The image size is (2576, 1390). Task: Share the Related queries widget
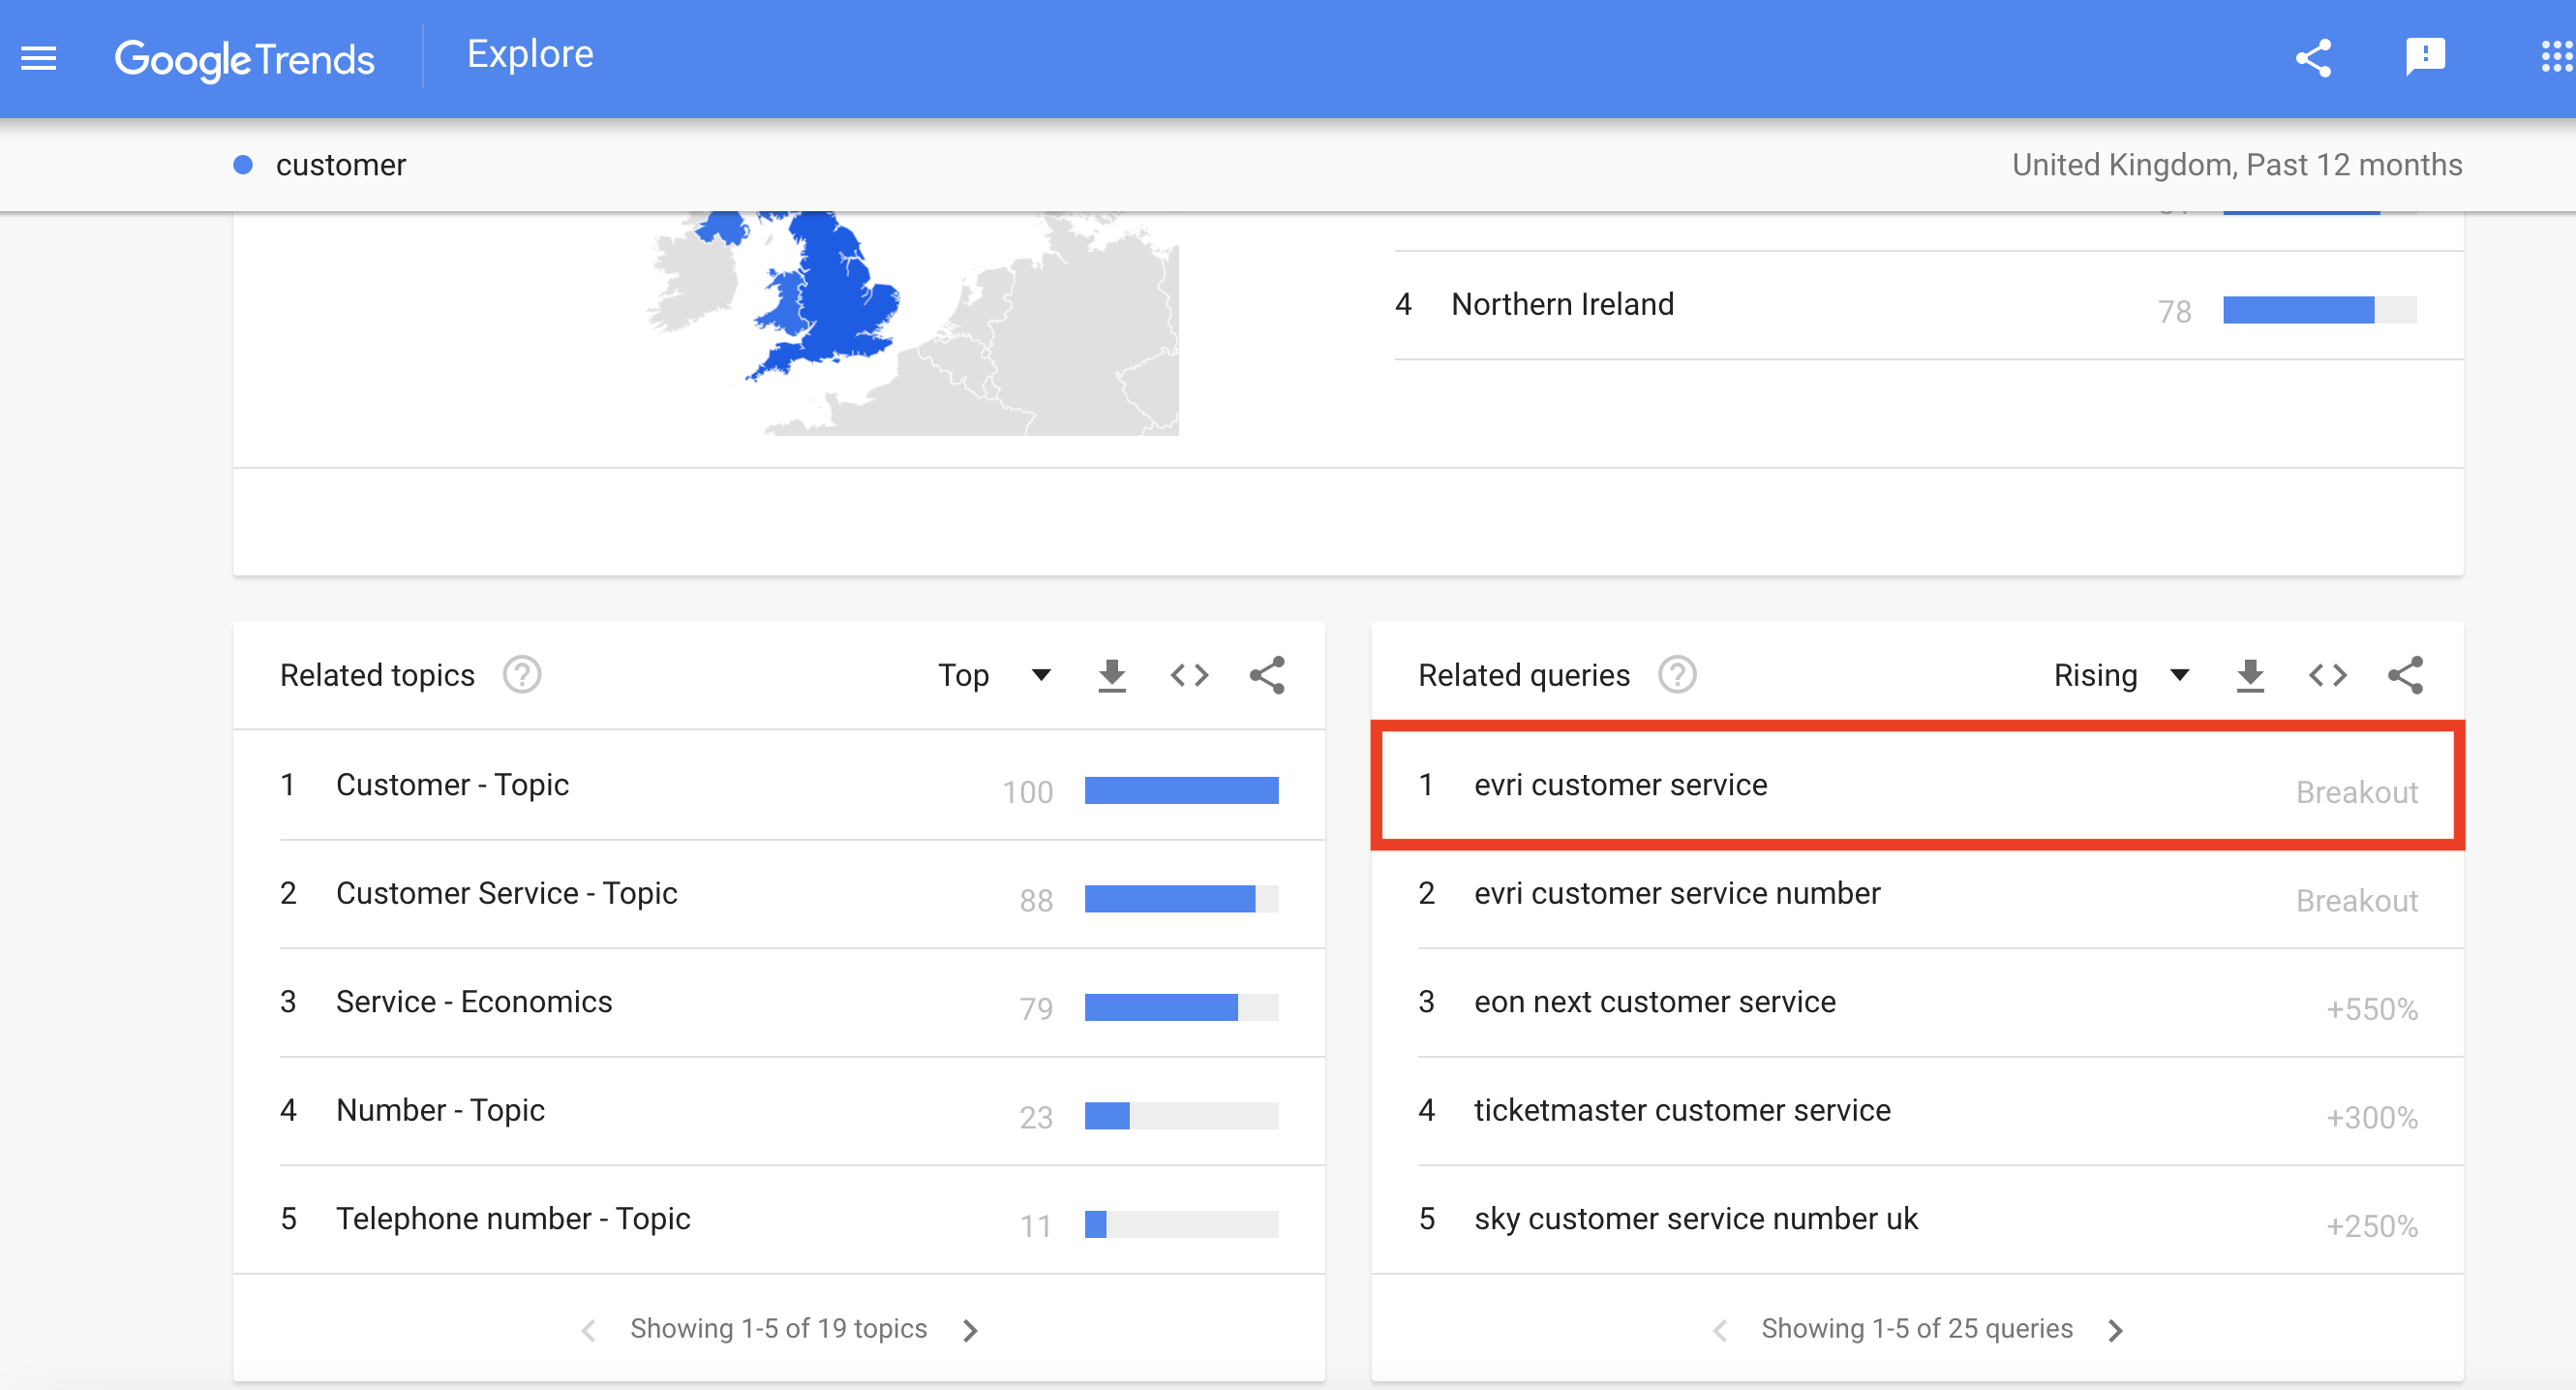(x=2405, y=675)
